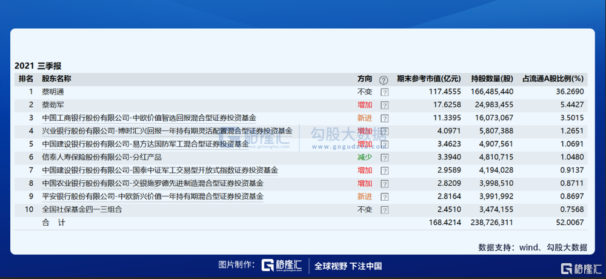606x279 pixels.
Task: Click market value 11.3395
Action: point(447,118)
